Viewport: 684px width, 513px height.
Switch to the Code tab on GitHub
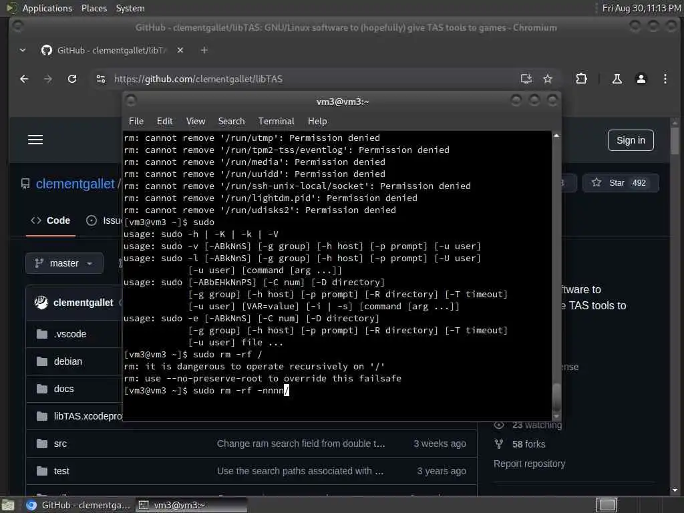pyautogui.click(x=51, y=220)
